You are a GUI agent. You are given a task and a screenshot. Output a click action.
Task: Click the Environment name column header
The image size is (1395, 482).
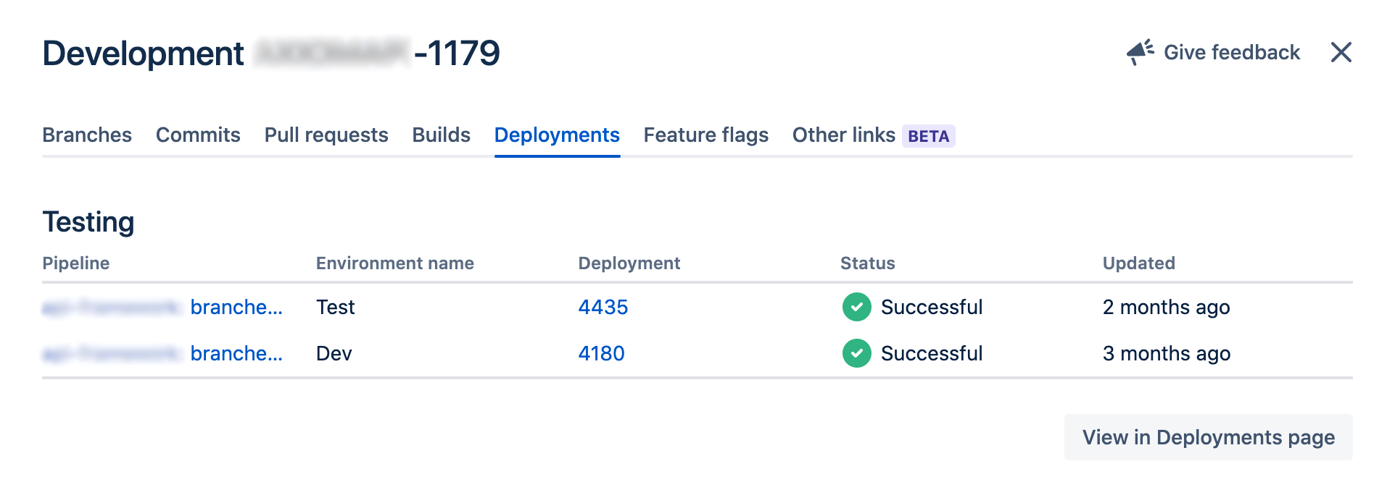point(395,263)
